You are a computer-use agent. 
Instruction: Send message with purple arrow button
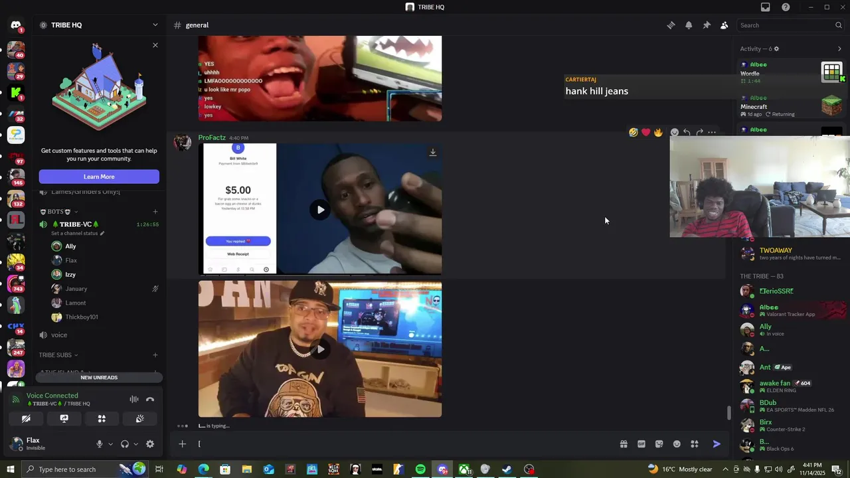(717, 444)
